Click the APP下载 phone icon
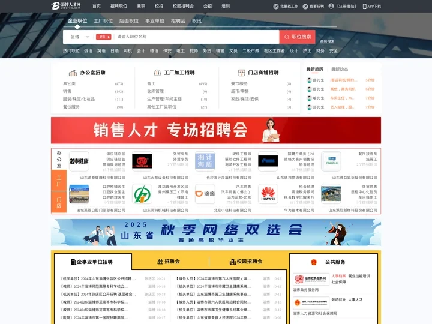 click(365, 7)
